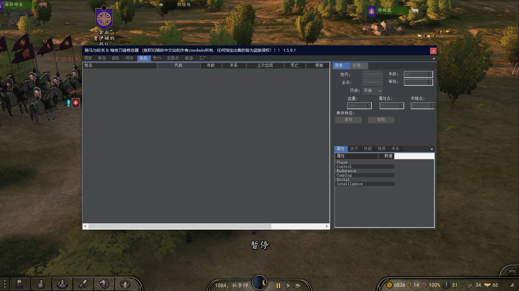Switch to the 详情 tab

point(359,65)
